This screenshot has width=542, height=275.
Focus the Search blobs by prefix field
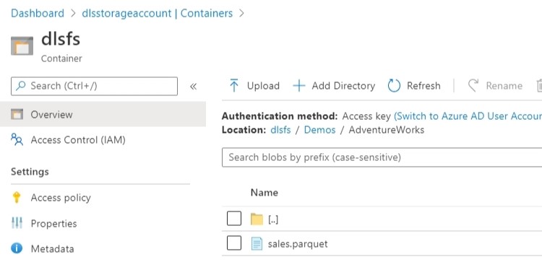(x=382, y=157)
